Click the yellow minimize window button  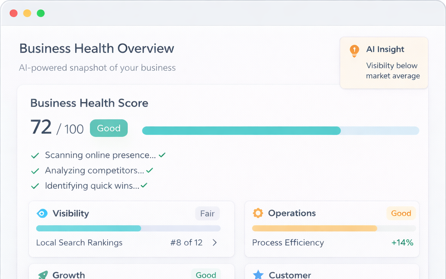click(27, 13)
